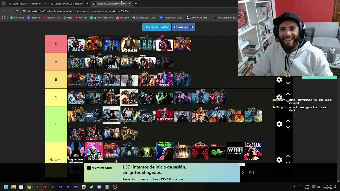Show hidden system tray icons

pos(295,187)
